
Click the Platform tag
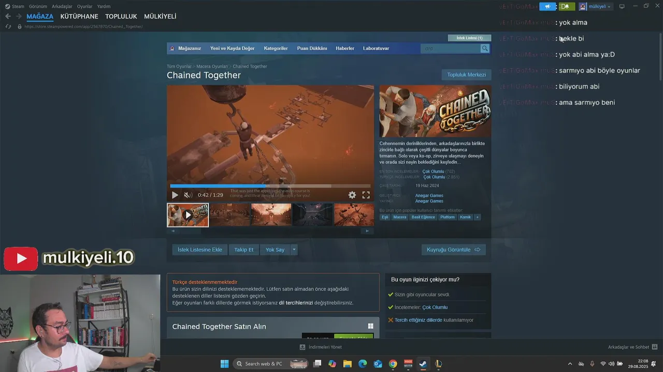448,217
